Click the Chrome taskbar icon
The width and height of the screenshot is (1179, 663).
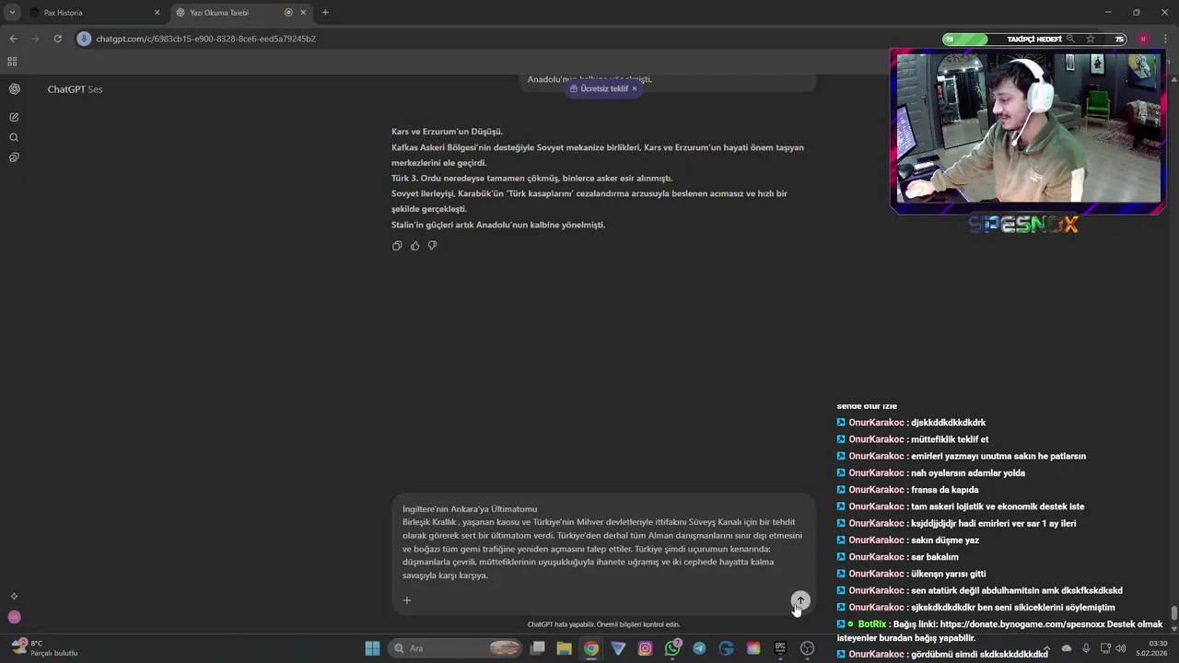coord(591,648)
